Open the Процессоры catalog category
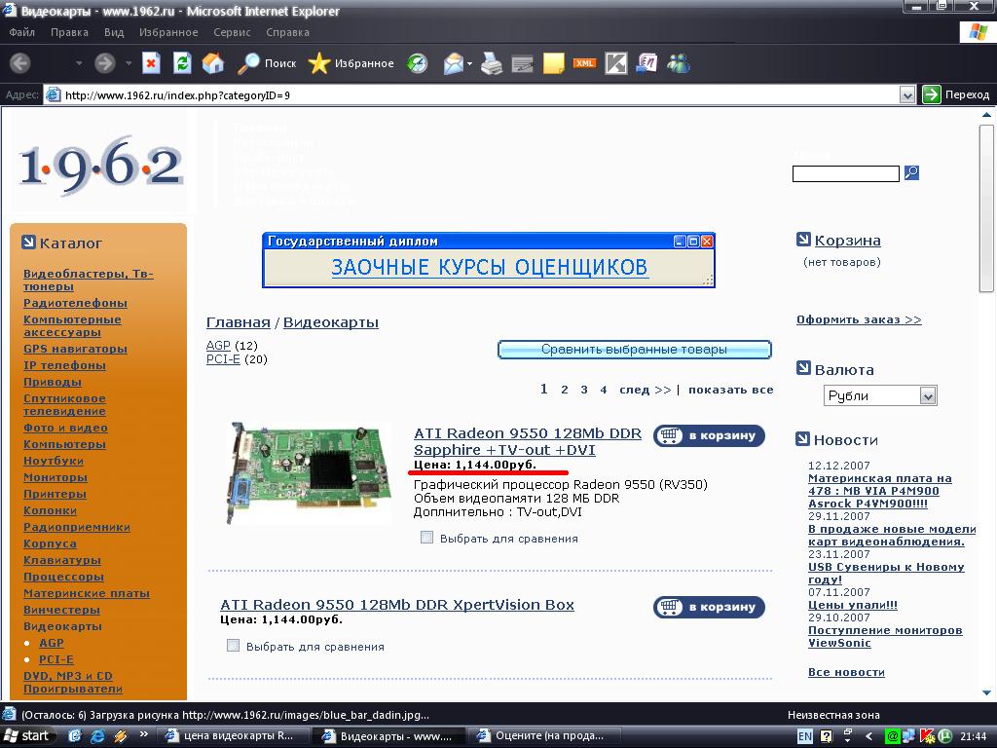 [x=63, y=577]
